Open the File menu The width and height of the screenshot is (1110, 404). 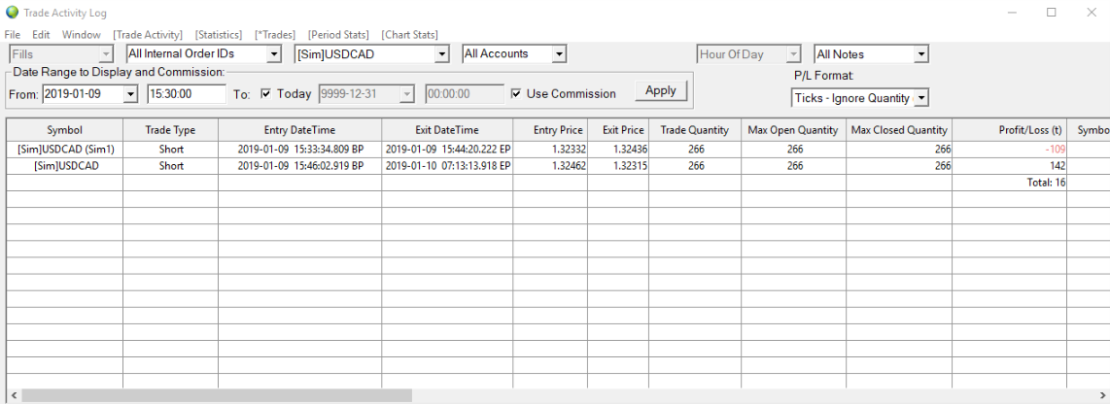pos(12,35)
